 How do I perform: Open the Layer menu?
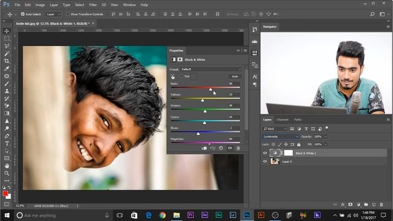(53, 5)
